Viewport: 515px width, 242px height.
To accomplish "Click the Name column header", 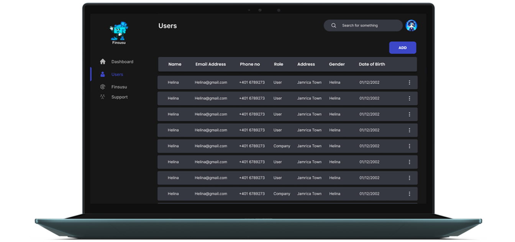I will pyautogui.click(x=175, y=64).
